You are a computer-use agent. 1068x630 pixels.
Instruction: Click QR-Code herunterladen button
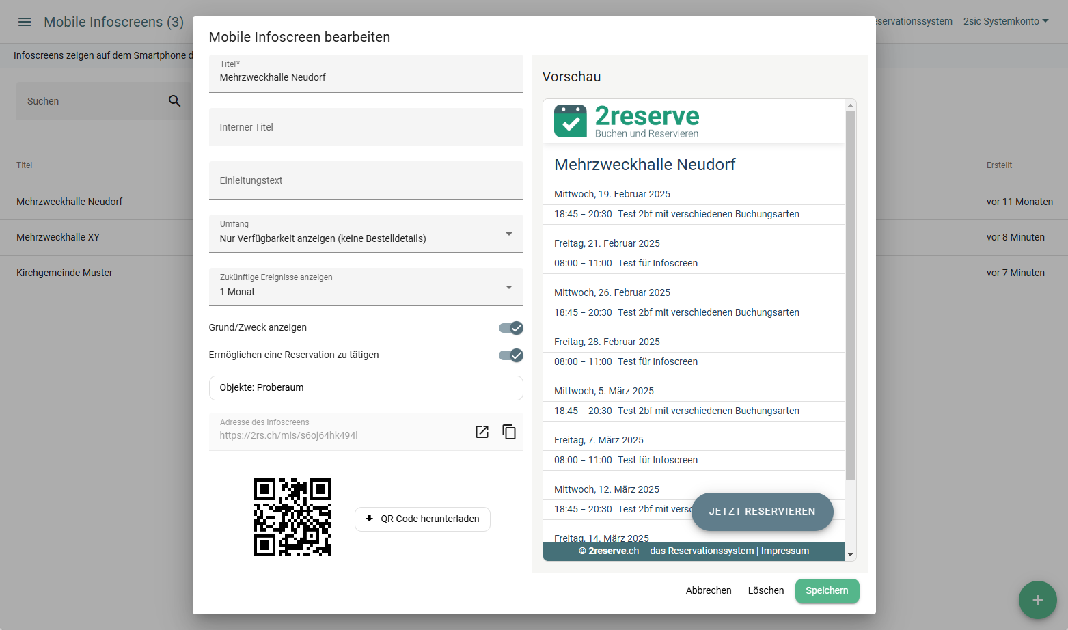click(x=422, y=519)
